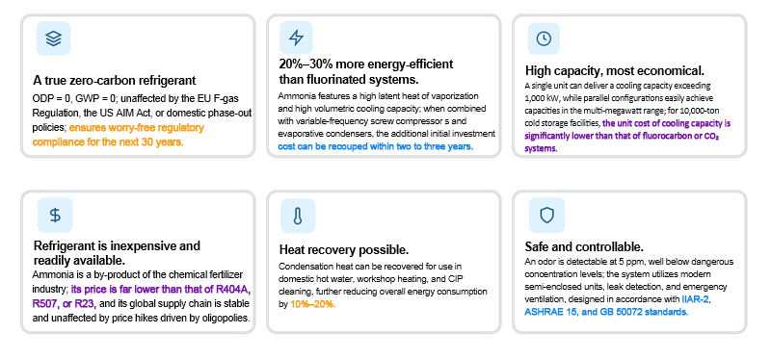Click the clock icon
Screen dimensions: 771x359
[x=544, y=38]
